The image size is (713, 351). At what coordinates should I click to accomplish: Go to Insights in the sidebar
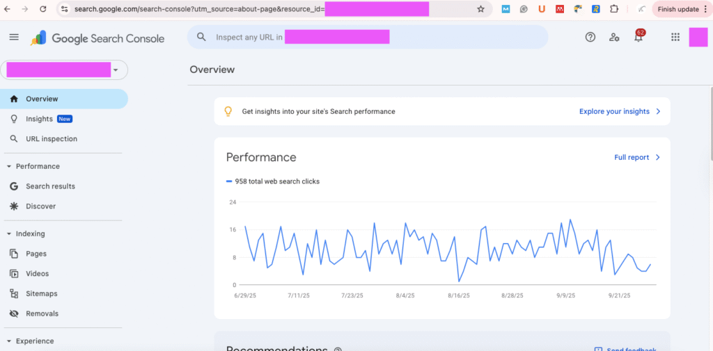pyautogui.click(x=39, y=119)
